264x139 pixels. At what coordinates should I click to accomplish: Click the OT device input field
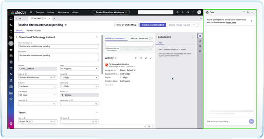pyautogui.click(x=80, y=121)
